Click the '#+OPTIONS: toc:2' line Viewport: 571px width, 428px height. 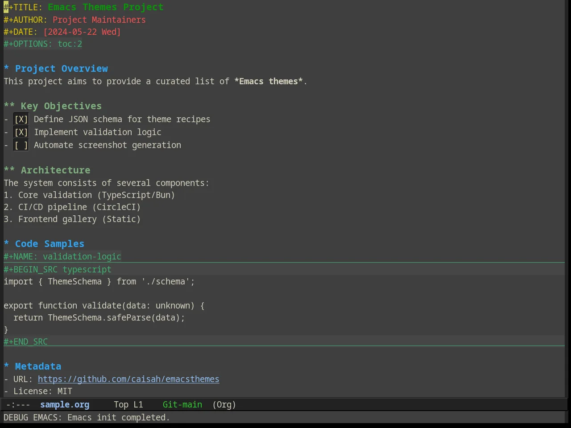43,44
